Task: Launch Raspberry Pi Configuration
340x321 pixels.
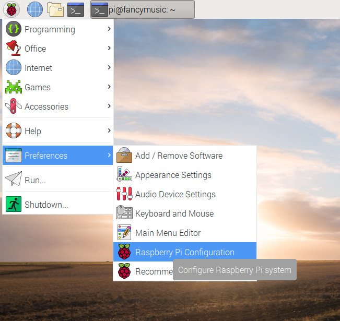Action: click(185, 252)
